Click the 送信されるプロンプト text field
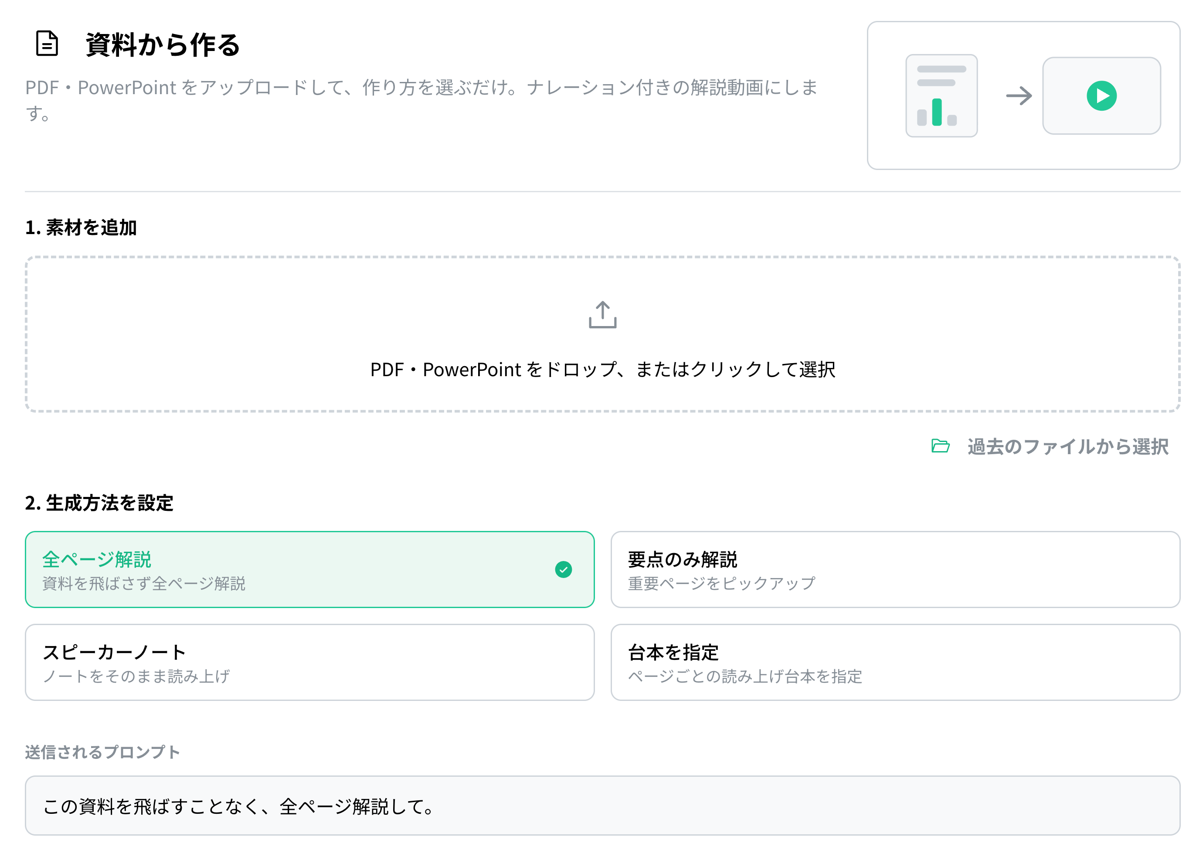The width and height of the screenshot is (1203, 850). tap(602, 806)
